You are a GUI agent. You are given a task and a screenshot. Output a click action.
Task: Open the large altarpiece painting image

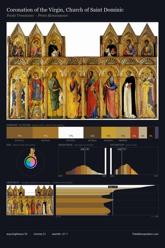82,71
